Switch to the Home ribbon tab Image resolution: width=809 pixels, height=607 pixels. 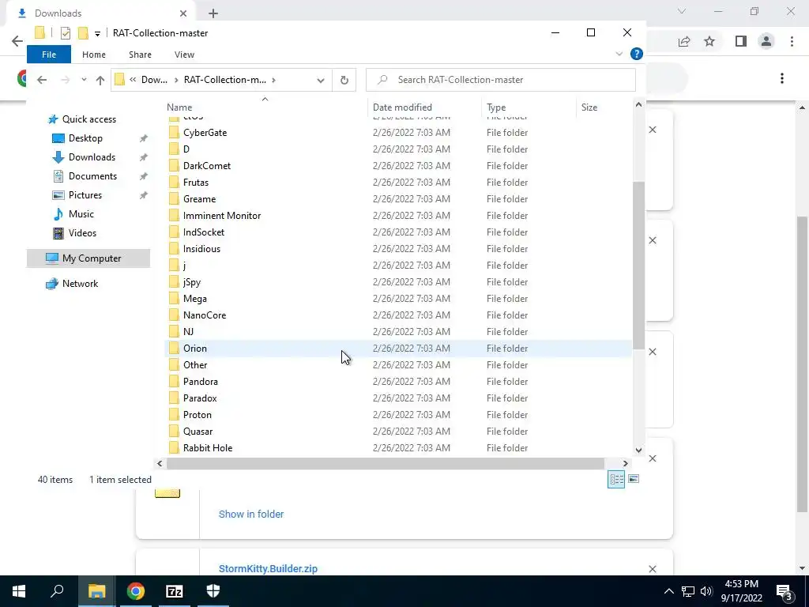point(94,55)
